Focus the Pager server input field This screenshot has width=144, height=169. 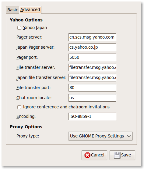(x=92, y=37)
